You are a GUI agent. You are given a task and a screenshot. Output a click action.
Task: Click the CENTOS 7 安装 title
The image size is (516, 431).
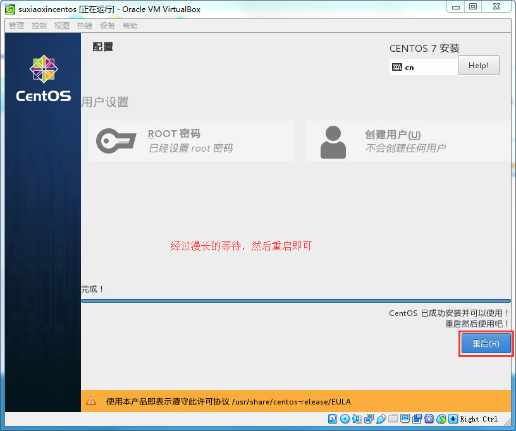(424, 48)
